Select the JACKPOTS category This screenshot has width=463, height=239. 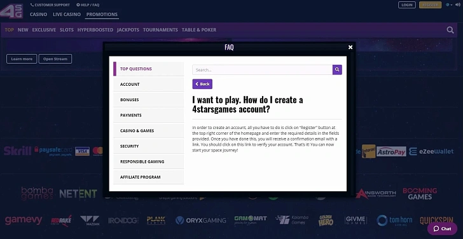128,30
